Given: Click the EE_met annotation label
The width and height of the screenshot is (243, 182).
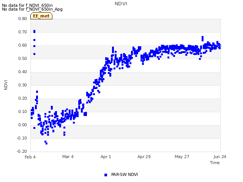Looking at the screenshot, I should point(41,16).
